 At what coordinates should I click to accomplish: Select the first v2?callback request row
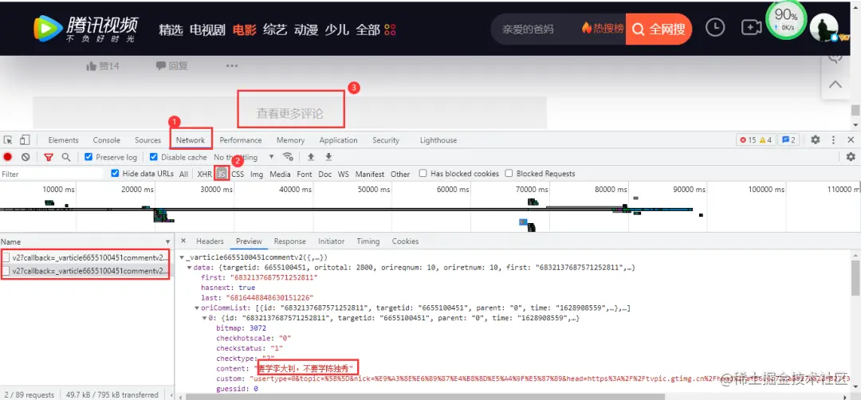pos(85,257)
